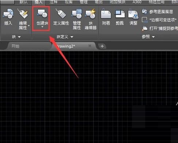Click the 附着 (Attach) icon

pos(106,14)
